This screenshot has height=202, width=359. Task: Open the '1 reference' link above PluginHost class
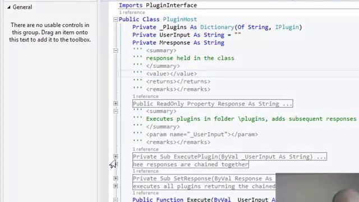pos(132,12)
